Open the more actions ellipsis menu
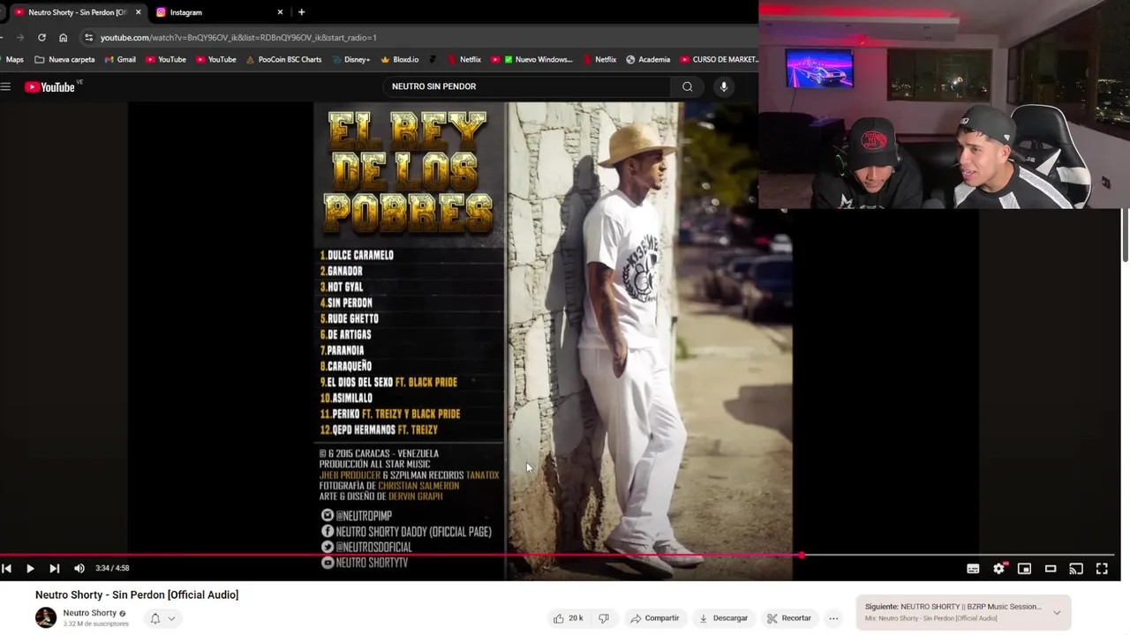Image resolution: width=1130 pixels, height=635 pixels. point(833,618)
